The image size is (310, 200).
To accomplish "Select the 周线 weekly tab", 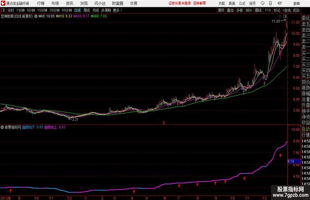I will point(87,10).
